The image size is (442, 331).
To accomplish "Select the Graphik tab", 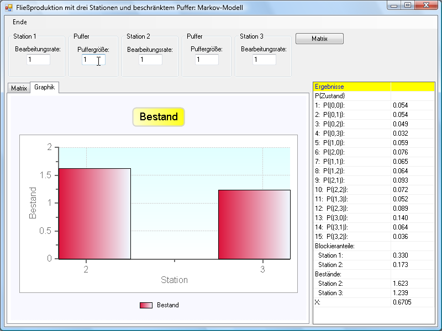I will click(44, 87).
